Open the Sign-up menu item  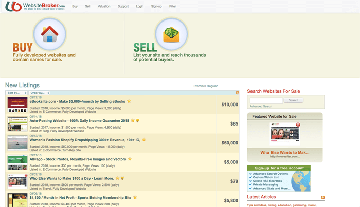tap(156, 6)
